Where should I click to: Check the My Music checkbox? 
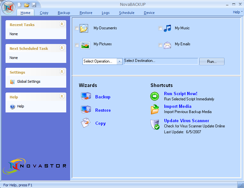160,28
